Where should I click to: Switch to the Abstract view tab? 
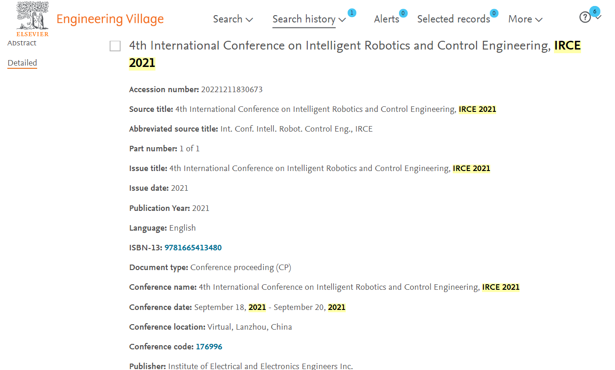coord(22,43)
